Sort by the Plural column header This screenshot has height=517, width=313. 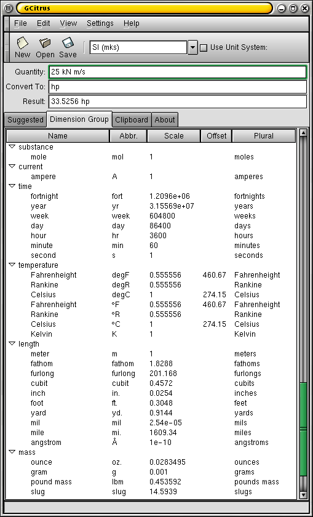click(264, 136)
